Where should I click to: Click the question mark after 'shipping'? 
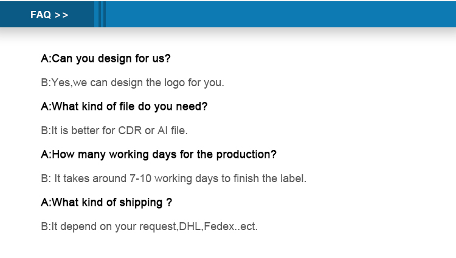click(169, 202)
